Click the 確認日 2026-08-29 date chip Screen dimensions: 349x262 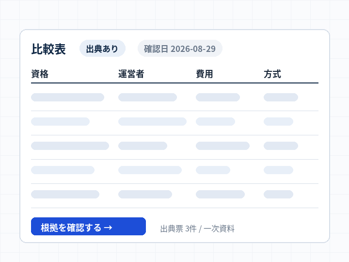(x=180, y=49)
